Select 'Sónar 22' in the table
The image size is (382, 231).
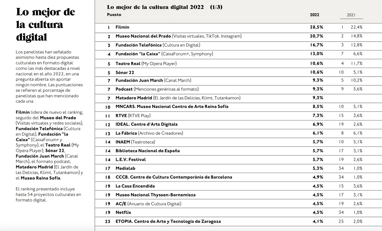coord(125,73)
